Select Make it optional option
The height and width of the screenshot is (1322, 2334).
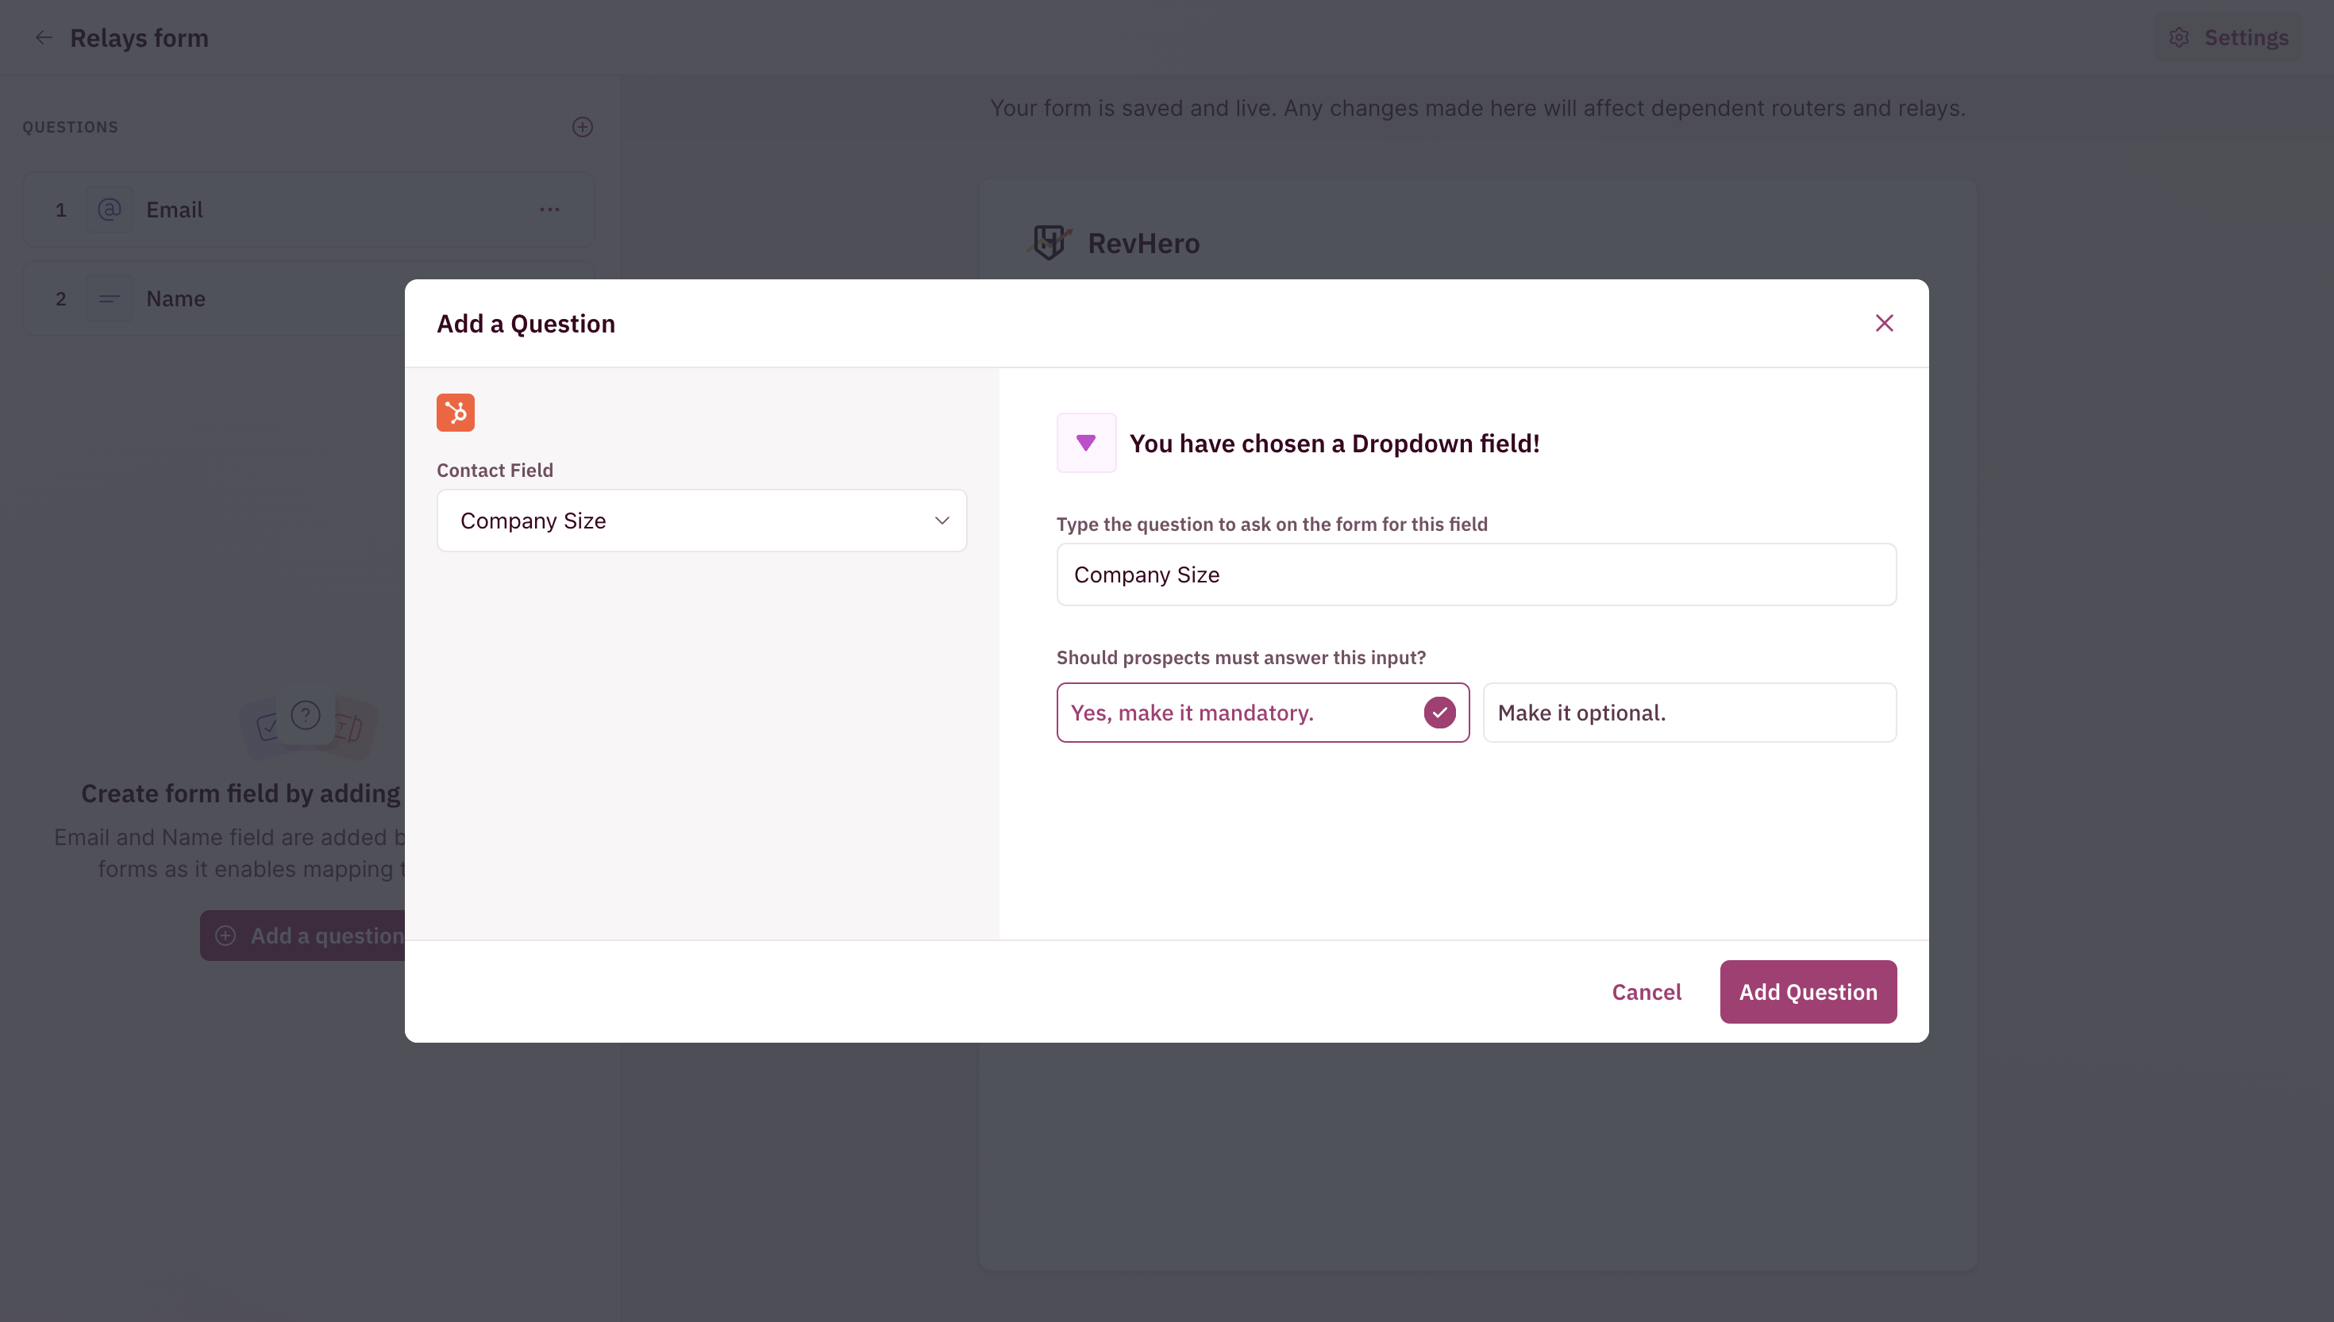[x=1689, y=713]
